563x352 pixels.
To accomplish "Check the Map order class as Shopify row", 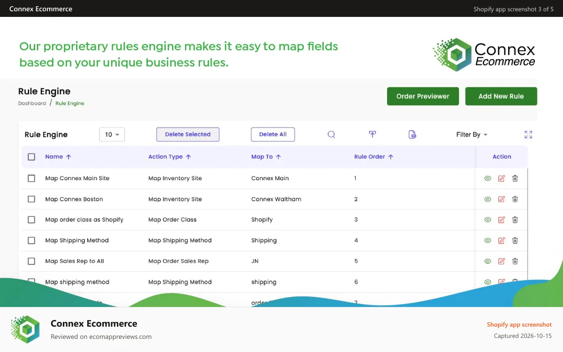I will pyautogui.click(x=31, y=220).
